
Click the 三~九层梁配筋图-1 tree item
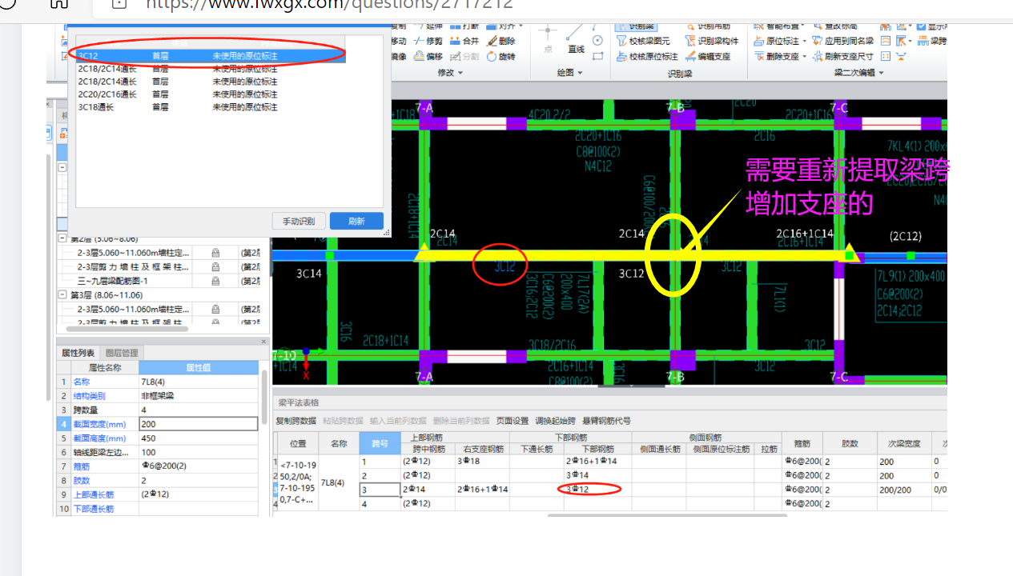(113, 281)
